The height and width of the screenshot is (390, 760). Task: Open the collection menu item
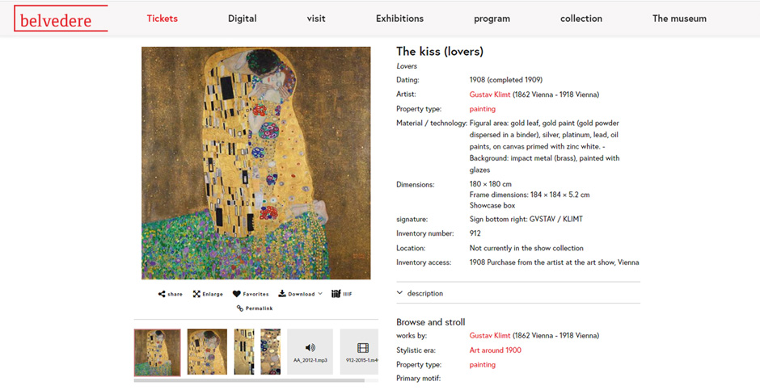[581, 19]
